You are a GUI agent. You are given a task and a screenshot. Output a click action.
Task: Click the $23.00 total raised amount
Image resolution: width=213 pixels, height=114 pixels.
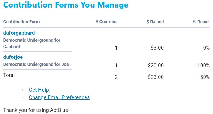click(x=156, y=77)
